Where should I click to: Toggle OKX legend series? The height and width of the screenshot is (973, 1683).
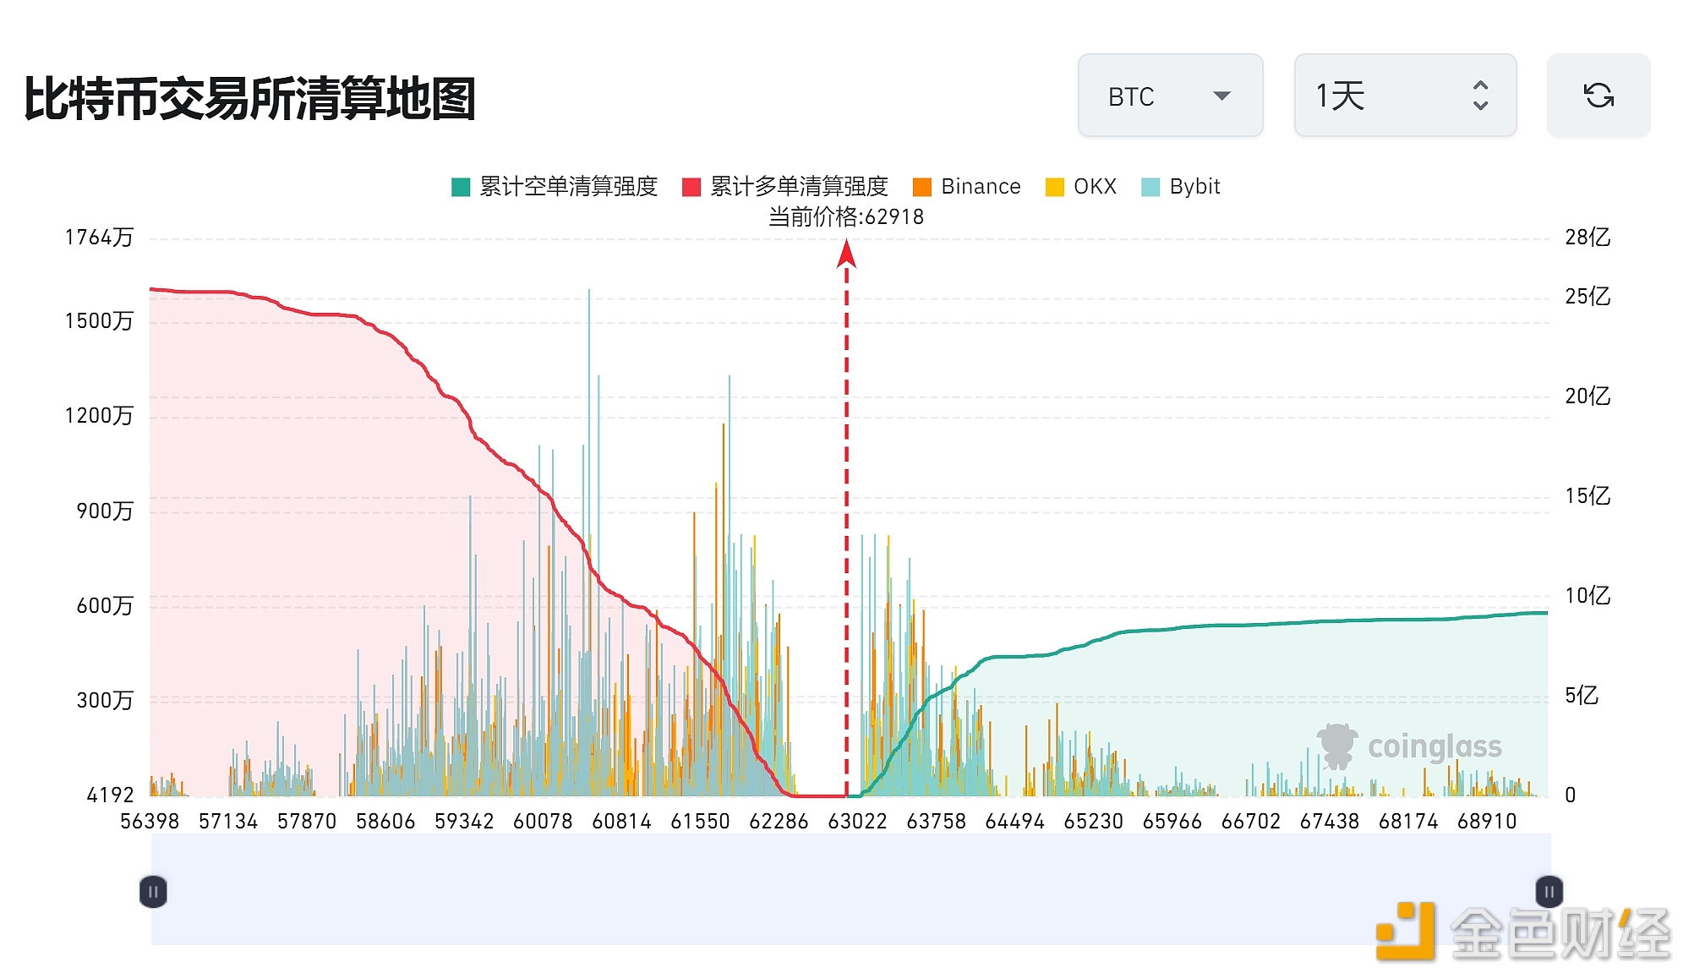coord(1081,187)
